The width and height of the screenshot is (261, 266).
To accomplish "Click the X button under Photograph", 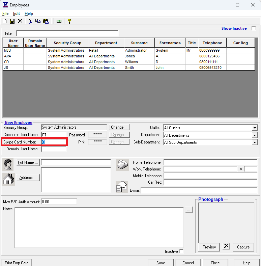I will pyautogui.click(x=226, y=247).
